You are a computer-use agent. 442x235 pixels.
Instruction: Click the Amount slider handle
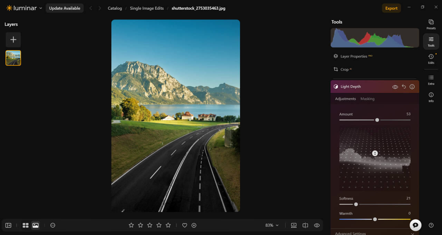tap(377, 120)
